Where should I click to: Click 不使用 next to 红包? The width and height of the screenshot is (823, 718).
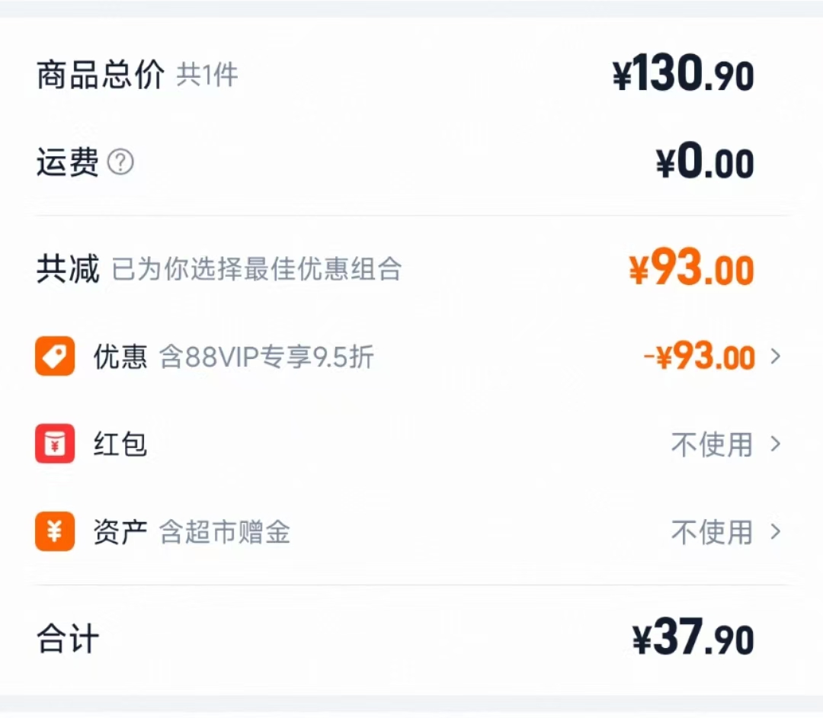pyautogui.click(x=713, y=444)
